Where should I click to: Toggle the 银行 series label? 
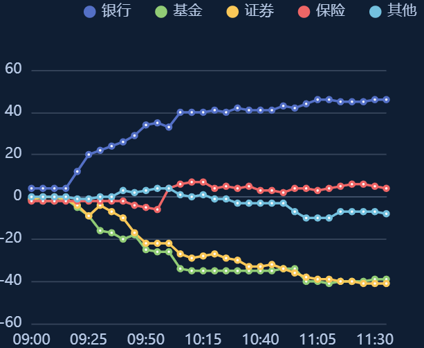point(116,11)
